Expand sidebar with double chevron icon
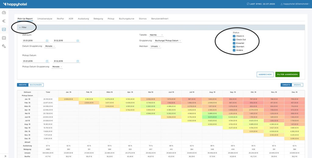 point(5,156)
